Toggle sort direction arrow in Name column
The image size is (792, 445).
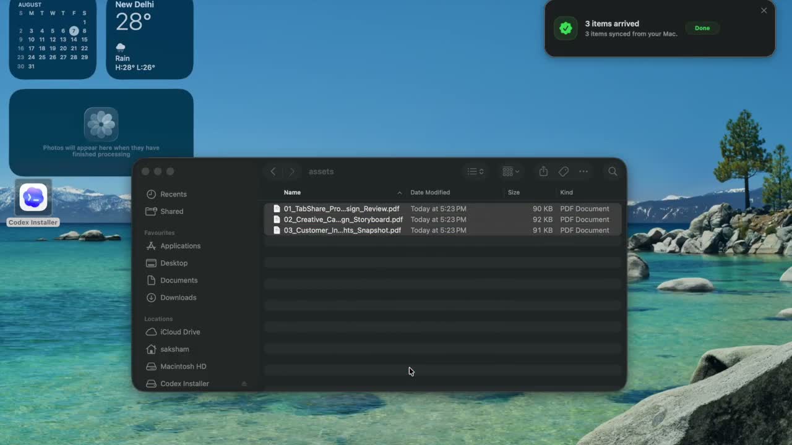[x=399, y=193]
